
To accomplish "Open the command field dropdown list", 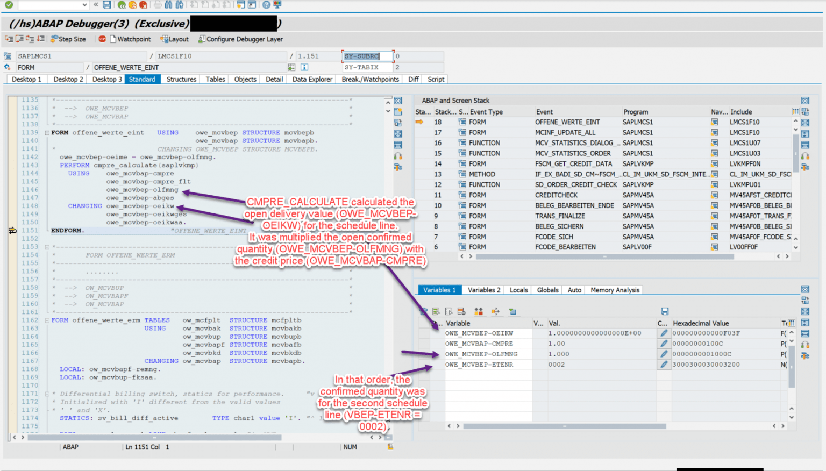I will (84, 4).
